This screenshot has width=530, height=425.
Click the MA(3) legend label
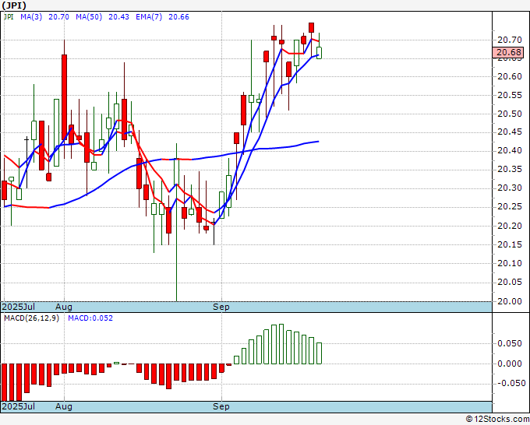31,17
